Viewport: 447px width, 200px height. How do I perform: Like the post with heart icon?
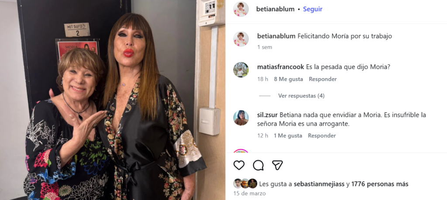pyautogui.click(x=239, y=165)
